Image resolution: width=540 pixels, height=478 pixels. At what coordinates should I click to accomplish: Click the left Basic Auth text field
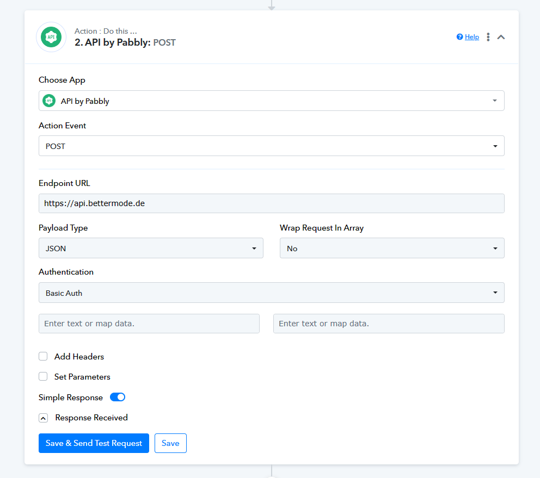[x=149, y=324]
